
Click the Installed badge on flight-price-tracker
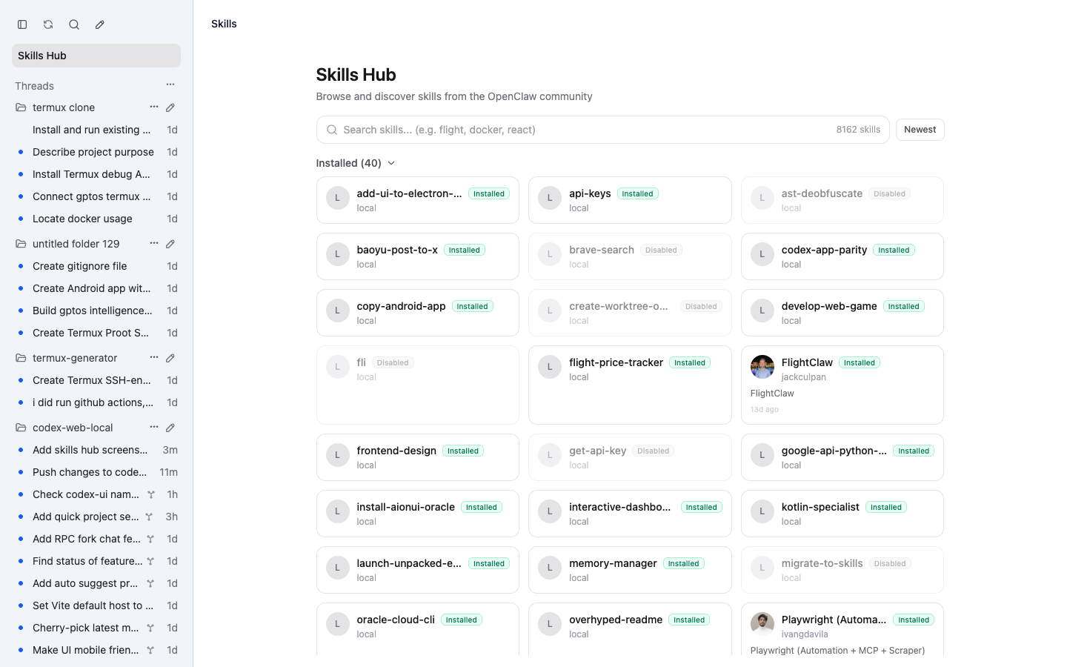point(689,362)
